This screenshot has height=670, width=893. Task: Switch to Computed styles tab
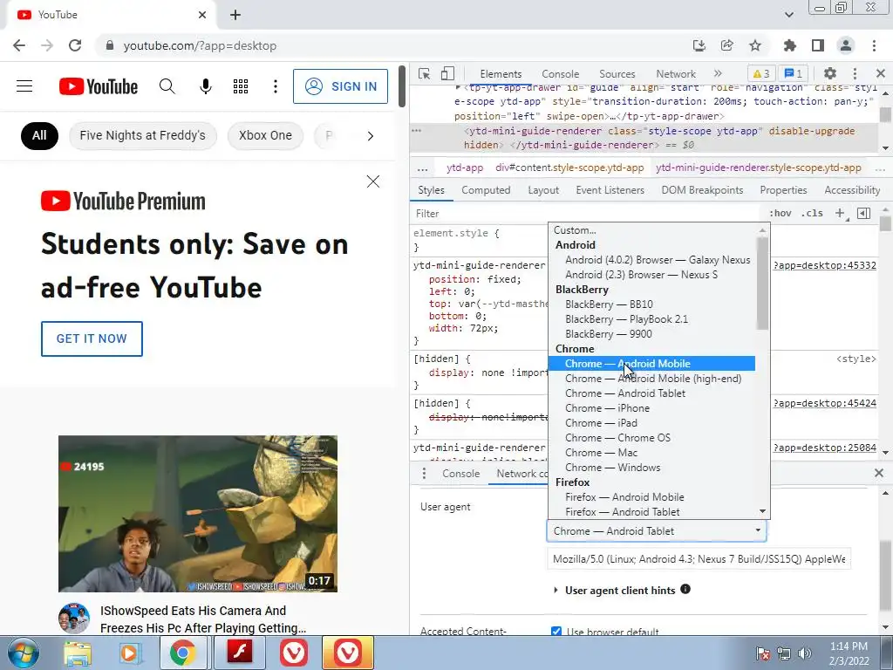click(486, 190)
